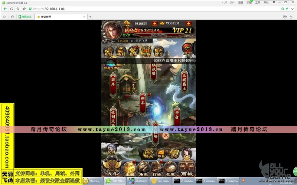The image size is (297, 185).
Task: Open the 商城 shop icon
Action: click(187, 167)
